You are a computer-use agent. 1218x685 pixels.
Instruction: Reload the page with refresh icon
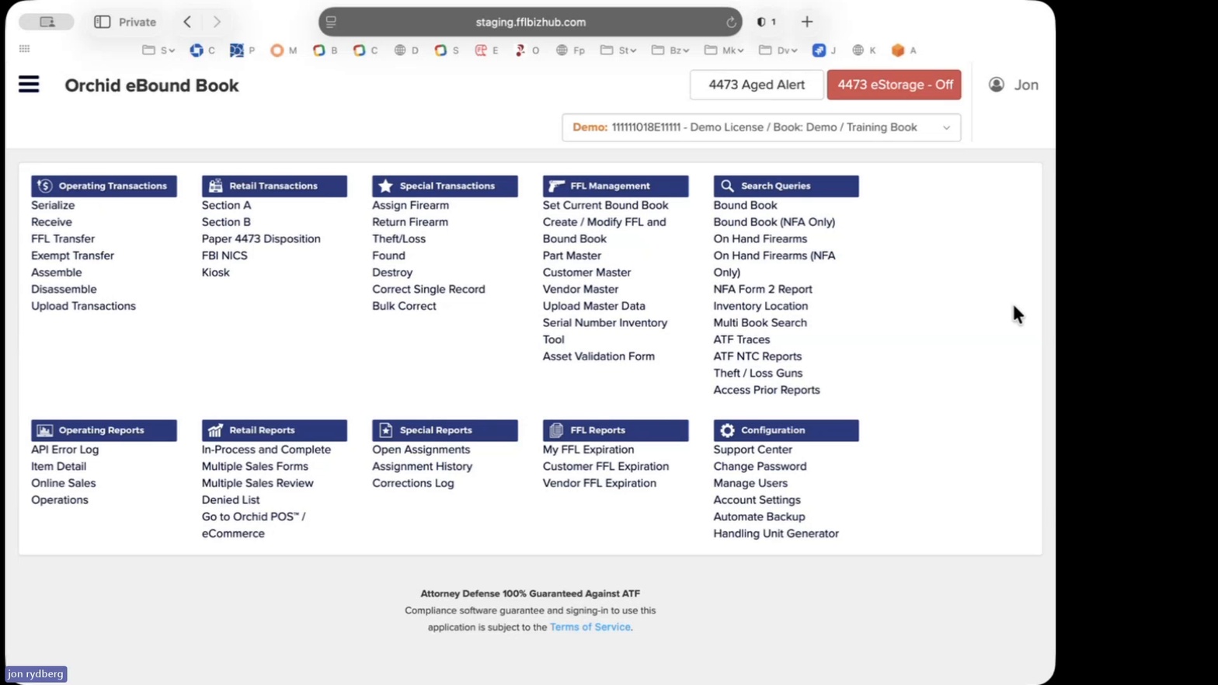click(x=731, y=23)
